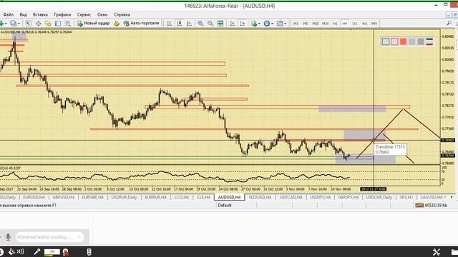Switch chart to bar chart mode

point(170,24)
